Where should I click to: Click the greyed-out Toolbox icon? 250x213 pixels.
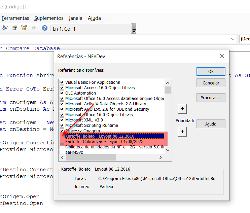tap(33, 28)
